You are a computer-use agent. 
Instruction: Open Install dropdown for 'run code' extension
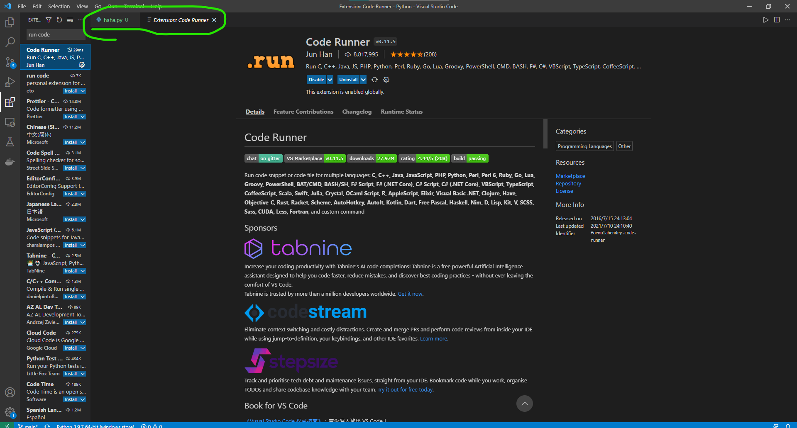click(83, 91)
